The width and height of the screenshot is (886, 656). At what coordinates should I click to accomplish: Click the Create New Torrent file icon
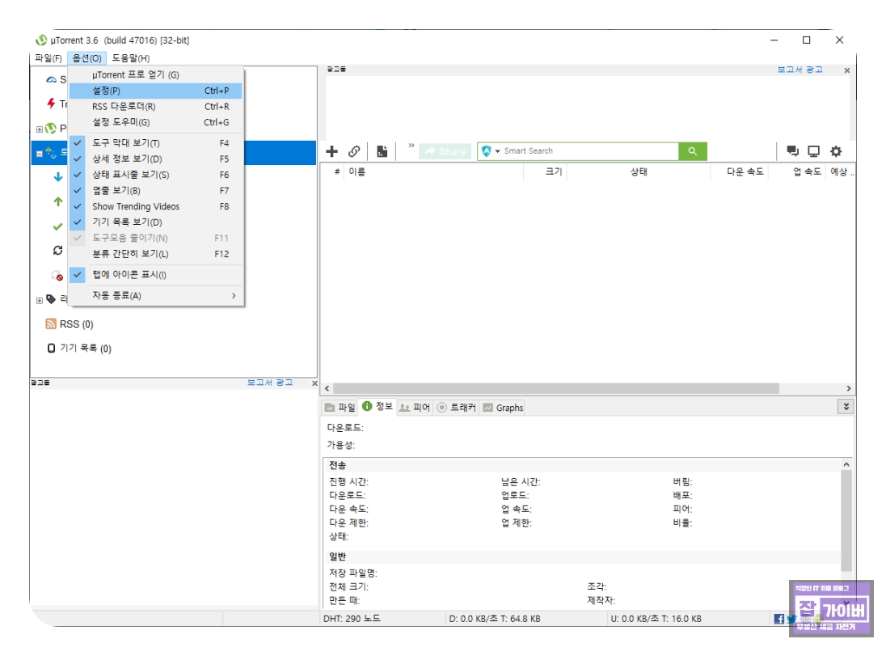pos(382,151)
